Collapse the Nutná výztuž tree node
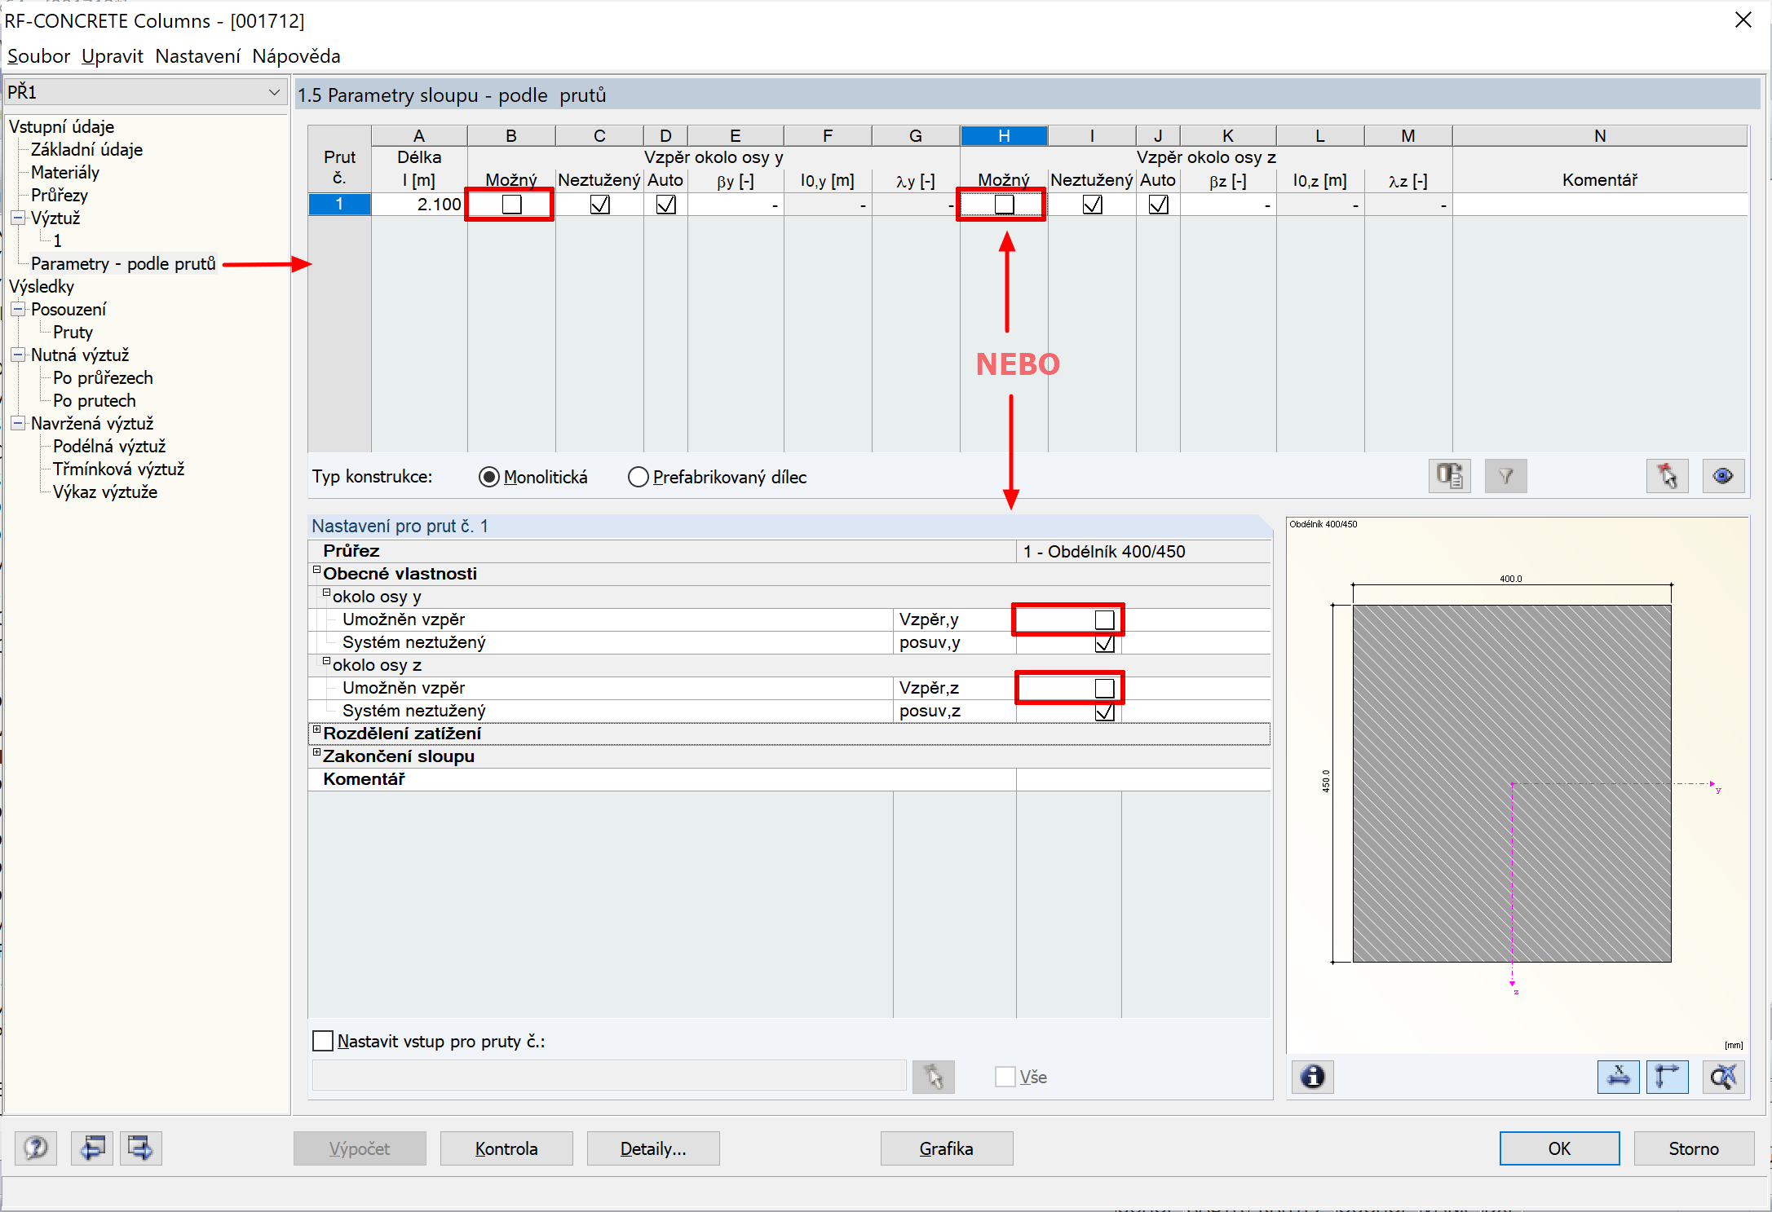The image size is (1772, 1212). pos(18,355)
